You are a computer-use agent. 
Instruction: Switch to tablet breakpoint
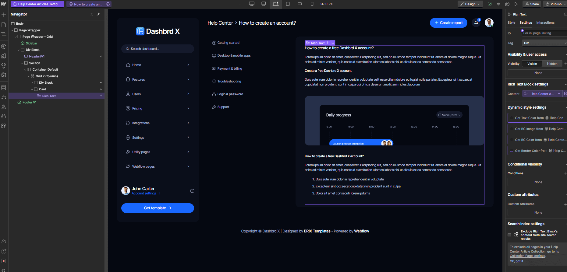(x=288, y=4)
